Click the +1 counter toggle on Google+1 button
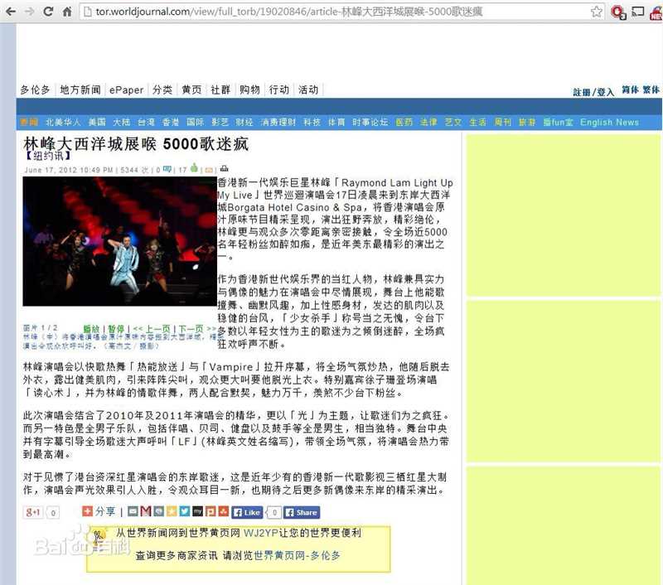 53,512
